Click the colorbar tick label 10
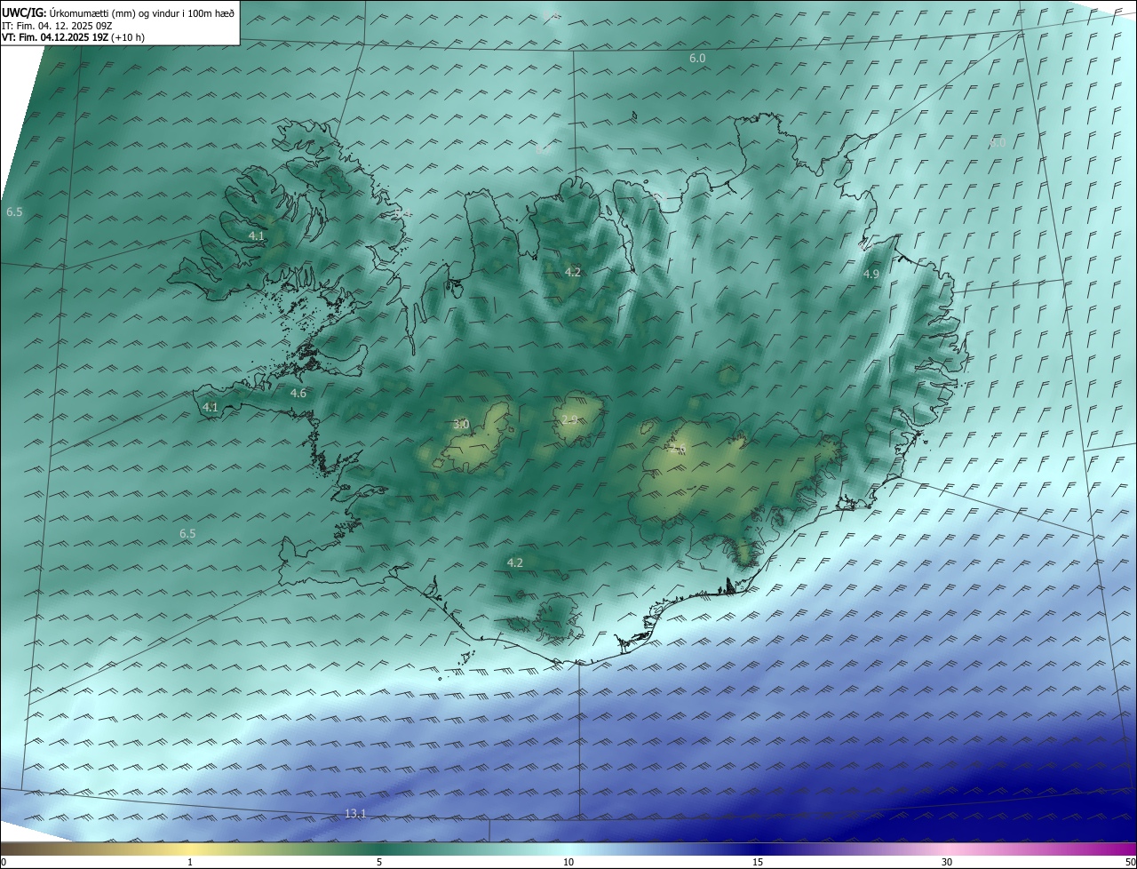 tap(568, 862)
